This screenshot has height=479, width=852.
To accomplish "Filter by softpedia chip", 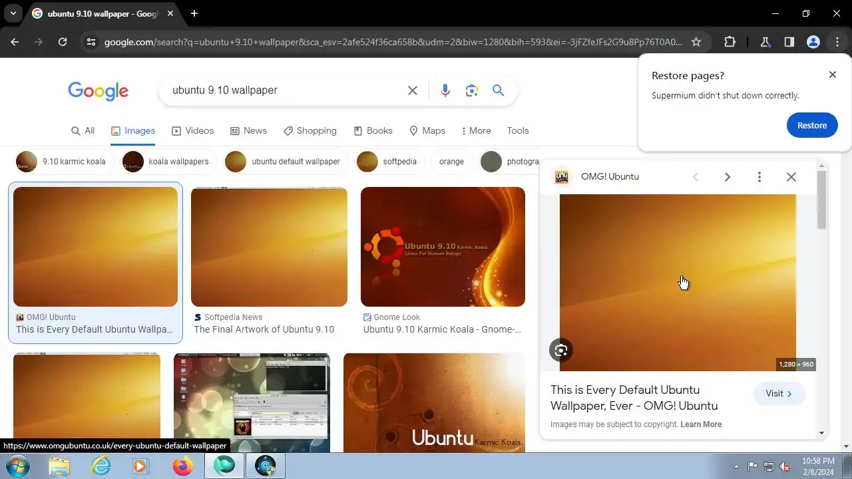I will (389, 162).
